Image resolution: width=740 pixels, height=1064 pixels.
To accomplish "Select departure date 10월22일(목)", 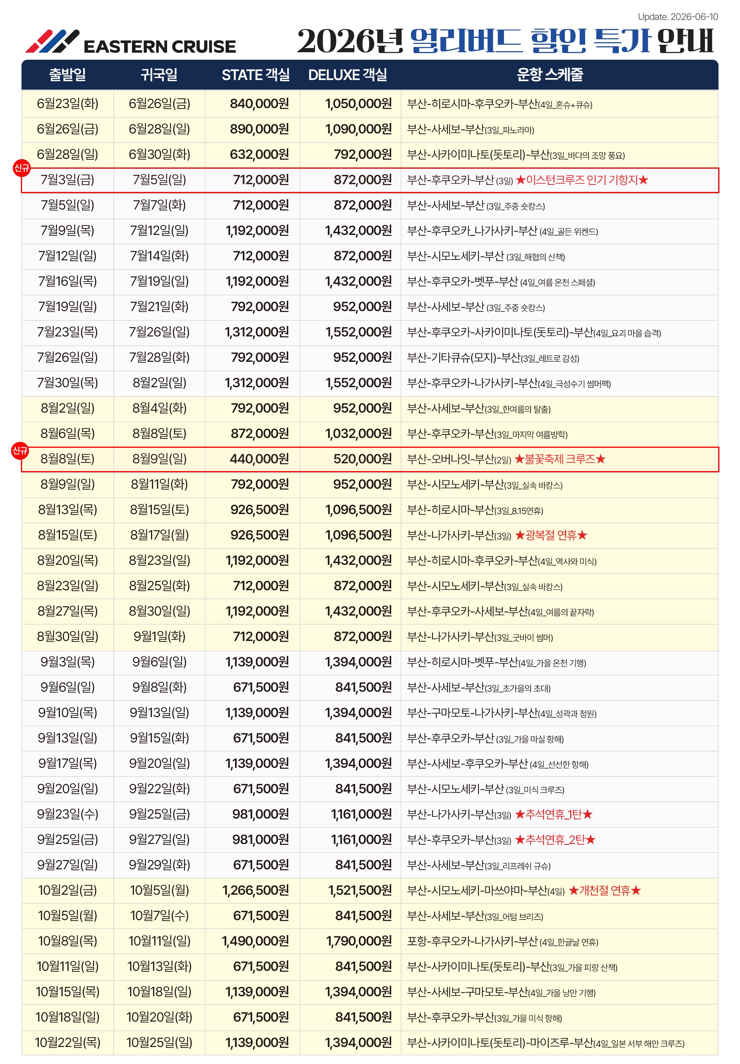I will click(68, 1043).
